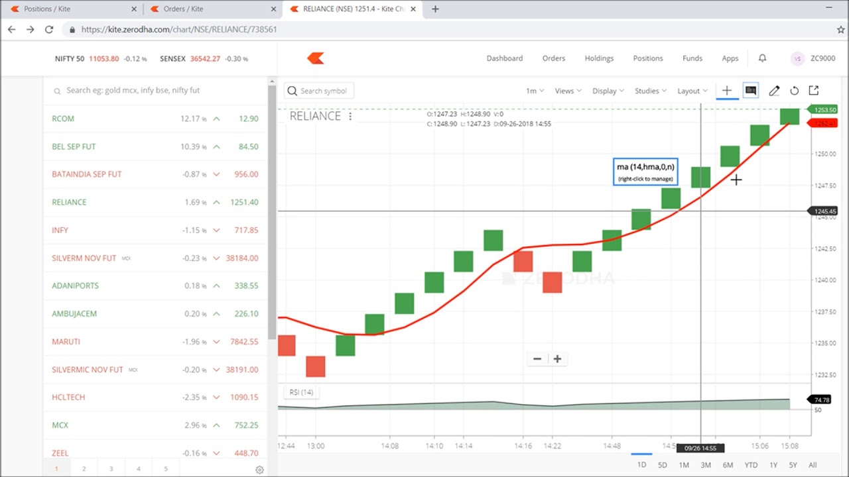Screen dimensions: 849x477
Task: Click the NIFTY 50 index value
Action: tap(104, 59)
